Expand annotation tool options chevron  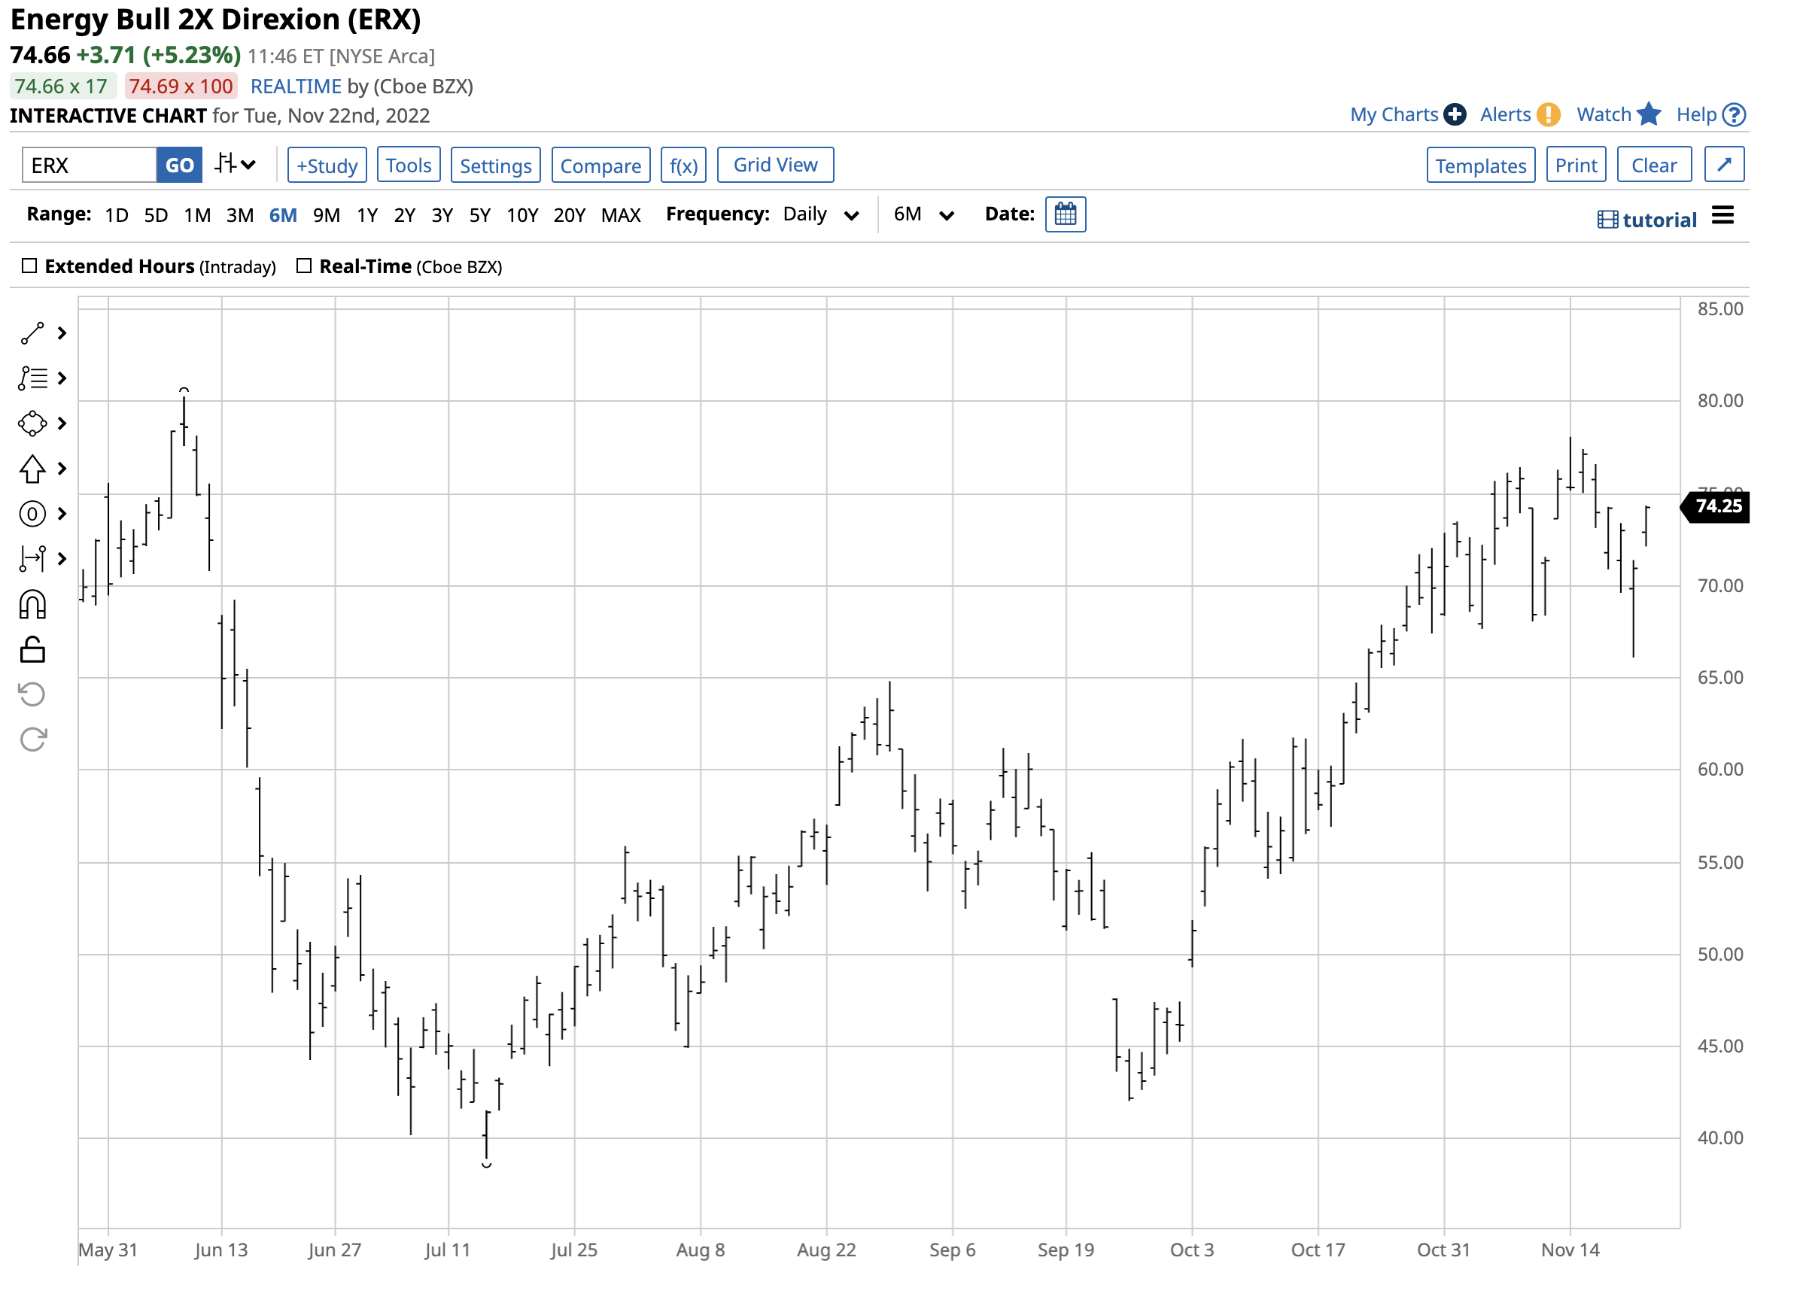[62, 514]
